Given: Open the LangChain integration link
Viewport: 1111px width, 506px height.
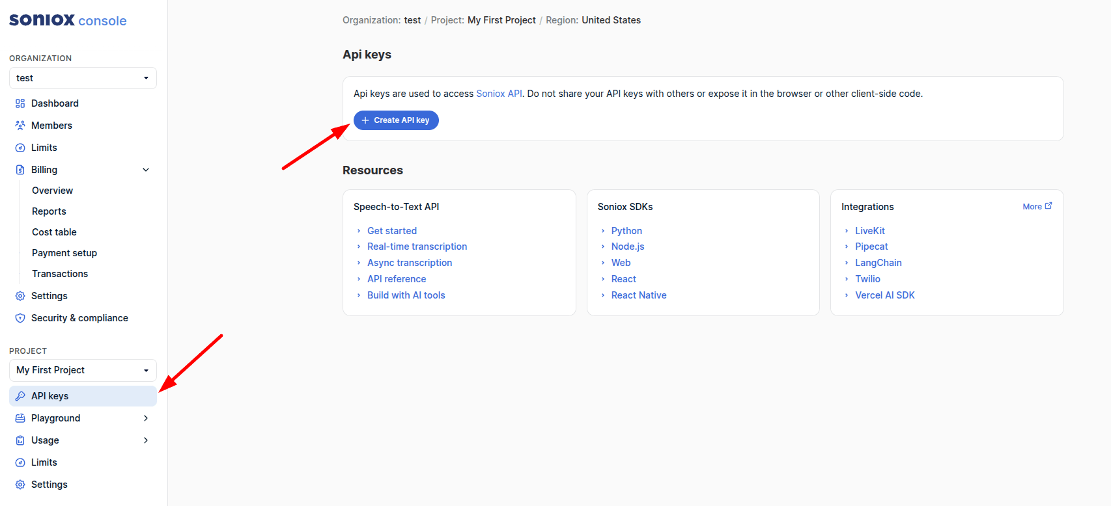Looking at the screenshot, I should 879,263.
